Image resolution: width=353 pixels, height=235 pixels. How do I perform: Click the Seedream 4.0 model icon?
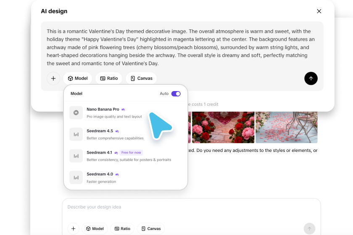point(76,178)
